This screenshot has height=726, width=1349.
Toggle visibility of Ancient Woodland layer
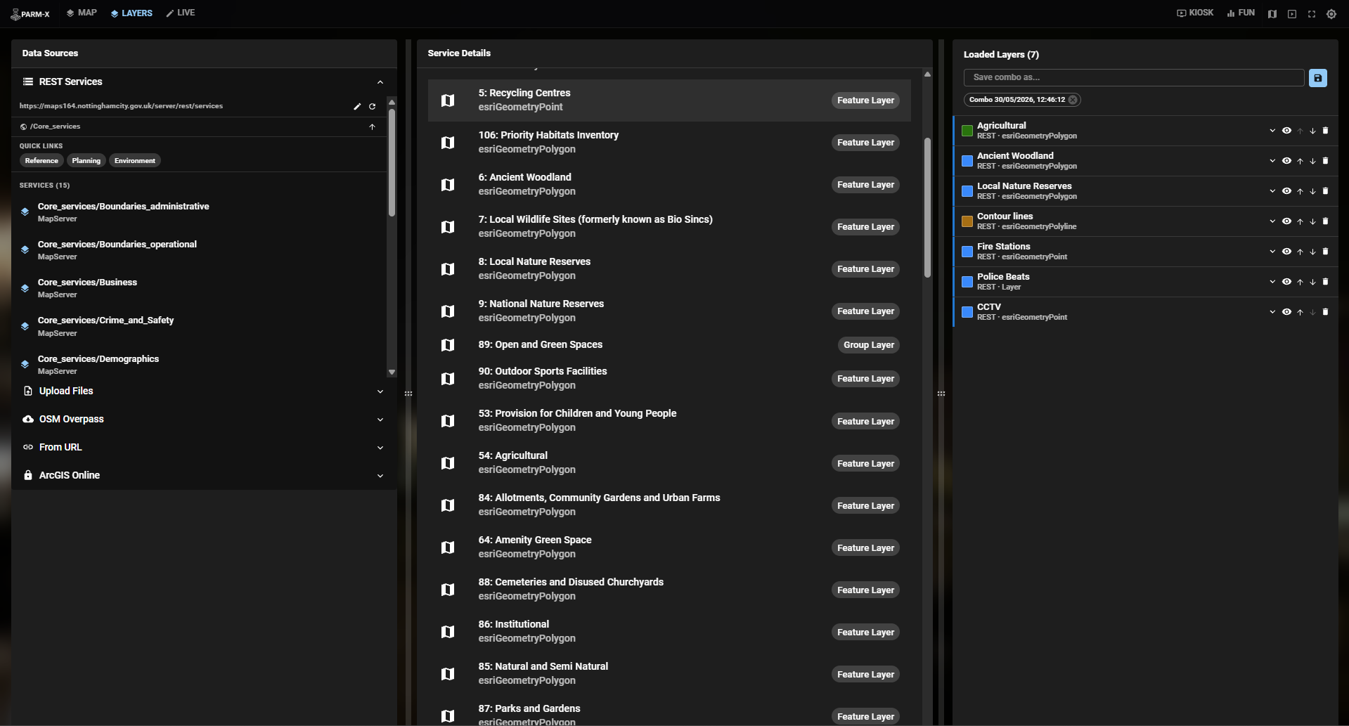tap(1286, 161)
